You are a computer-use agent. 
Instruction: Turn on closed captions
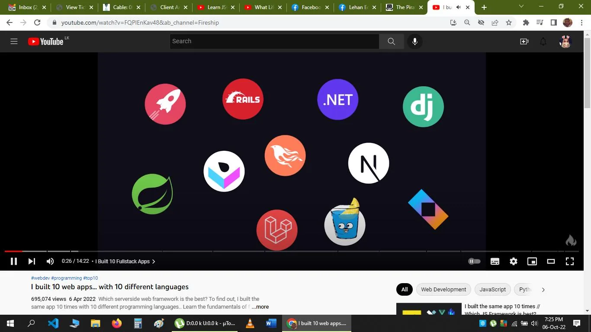[495, 261]
